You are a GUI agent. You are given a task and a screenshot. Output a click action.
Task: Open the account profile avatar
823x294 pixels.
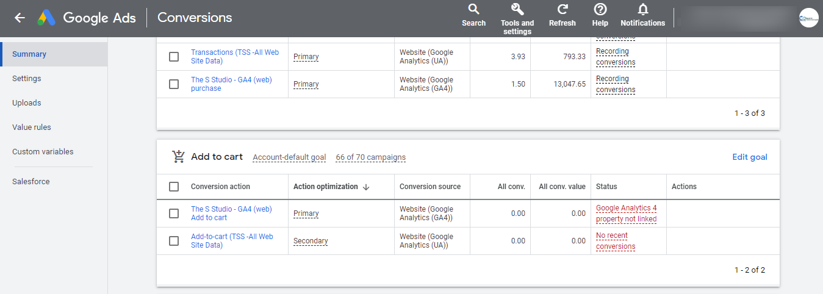tap(808, 18)
